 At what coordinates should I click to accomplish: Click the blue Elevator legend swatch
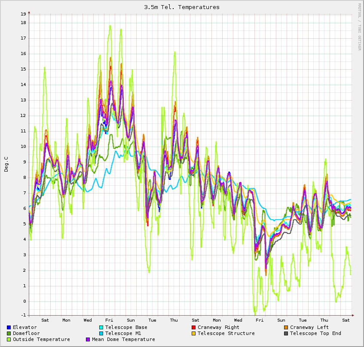[9, 328]
